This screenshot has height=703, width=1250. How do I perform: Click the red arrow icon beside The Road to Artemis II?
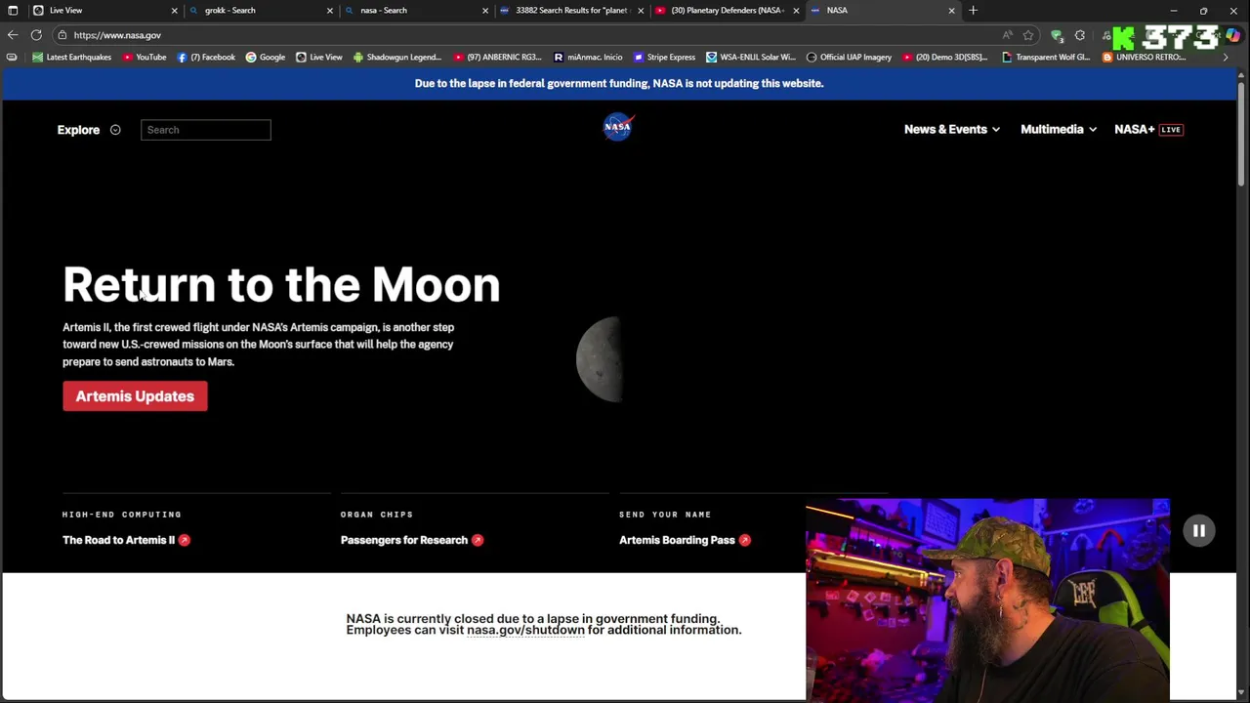click(185, 540)
